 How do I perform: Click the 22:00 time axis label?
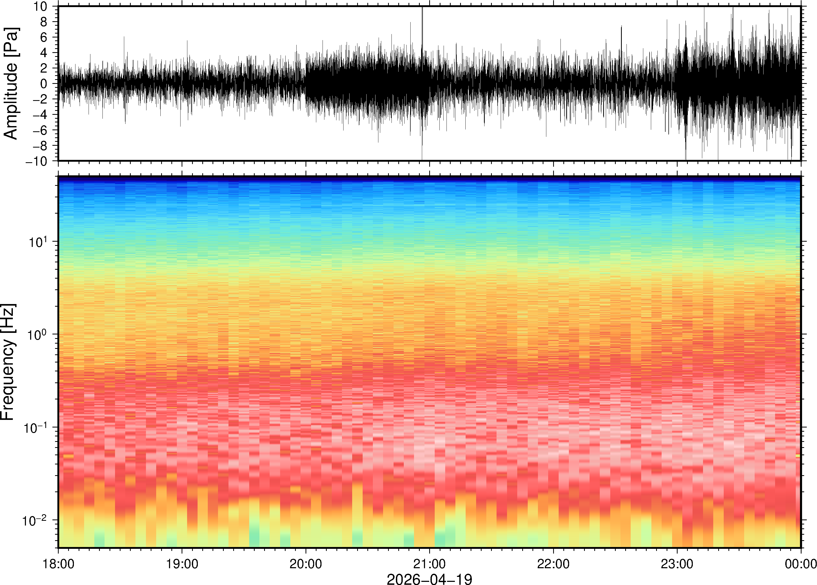pyautogui.click(x=553, y=564)
